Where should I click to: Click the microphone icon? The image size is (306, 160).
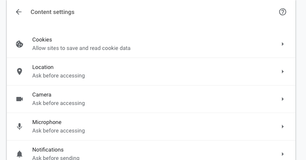pos(20,127)
